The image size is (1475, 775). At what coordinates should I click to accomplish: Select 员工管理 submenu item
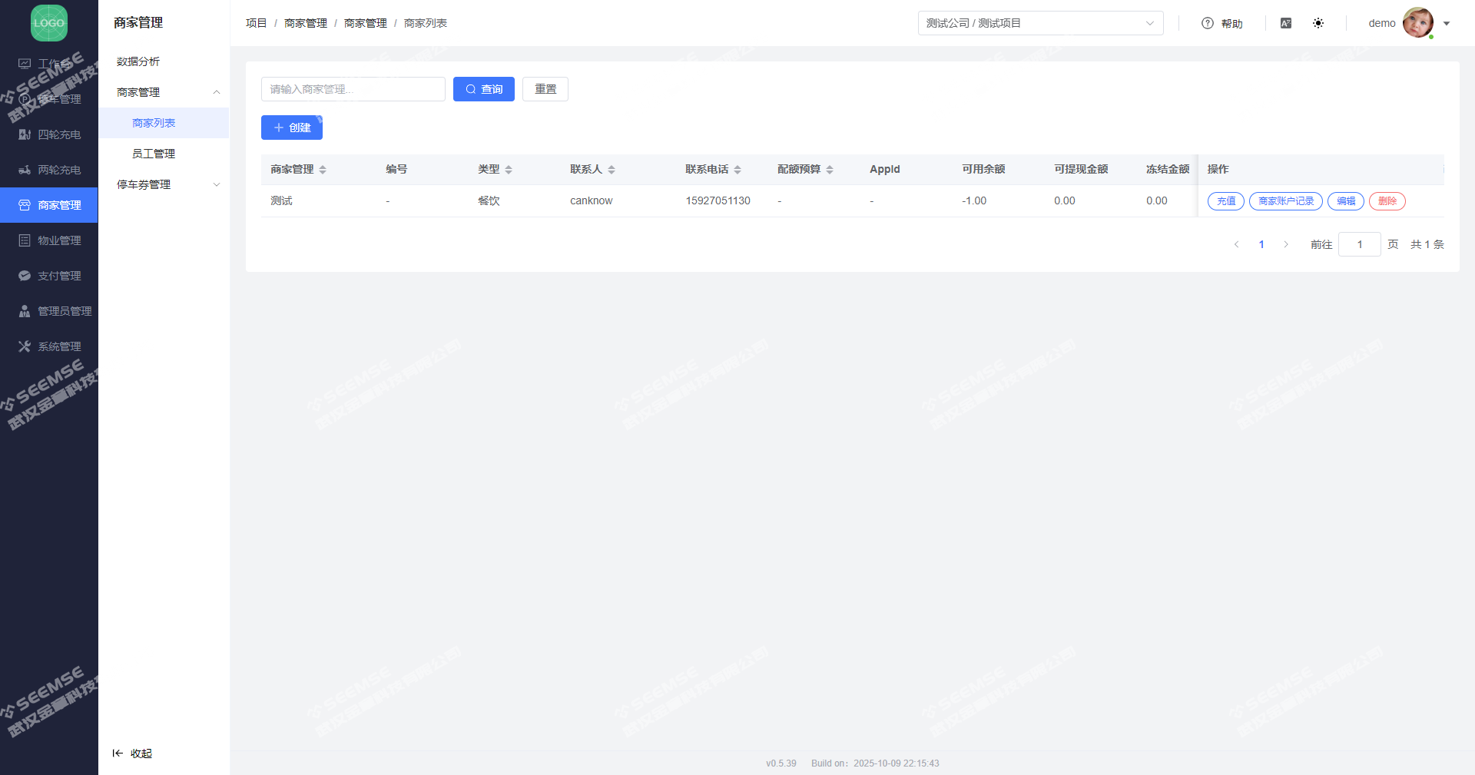point(154,154)
